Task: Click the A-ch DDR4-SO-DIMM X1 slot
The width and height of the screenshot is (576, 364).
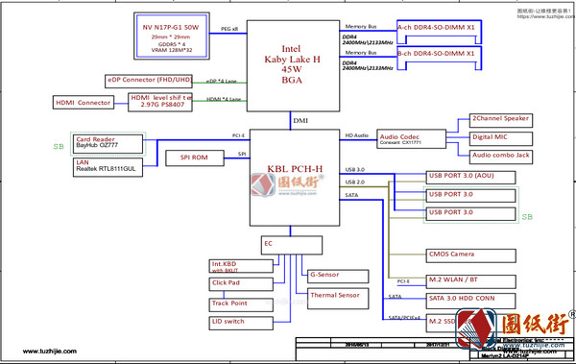Action: 440,33
